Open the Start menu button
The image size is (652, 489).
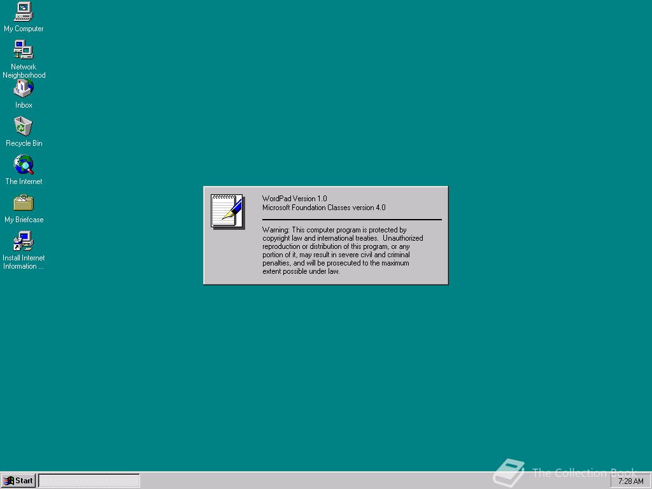(x=18, y=481)
